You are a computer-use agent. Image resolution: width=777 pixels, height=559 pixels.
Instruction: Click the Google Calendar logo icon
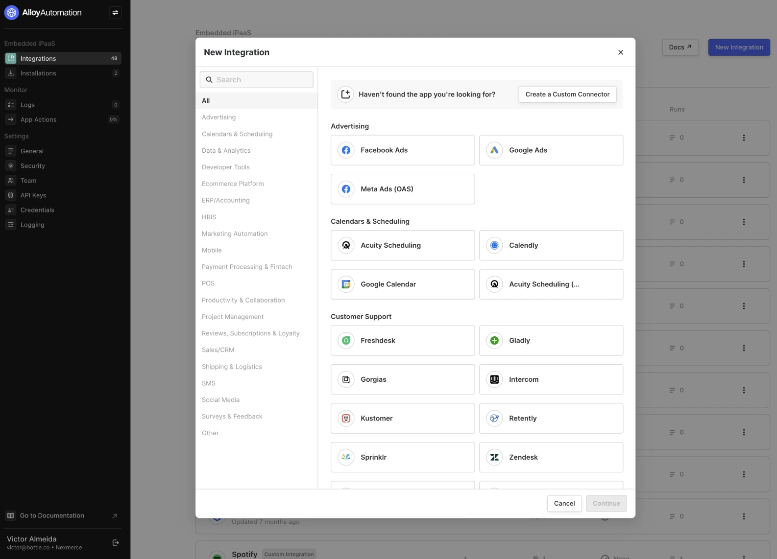[x=346, y=284]
